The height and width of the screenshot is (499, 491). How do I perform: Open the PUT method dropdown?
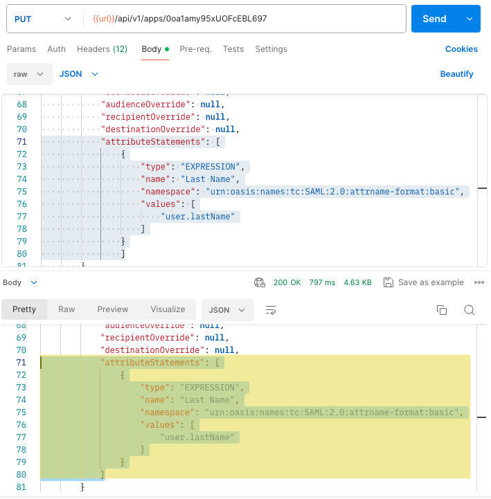(x=42, y=19)
